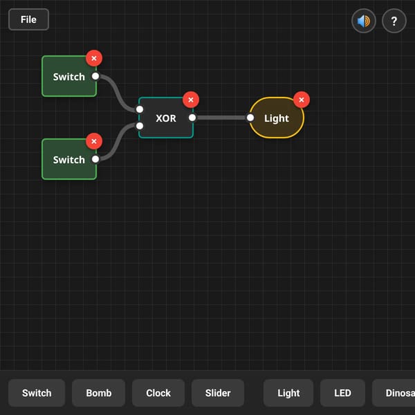The height and width of the screenshot is (415, 415).
Task: Remove the Light node with its red X
Action: click(x=302, y=100)
